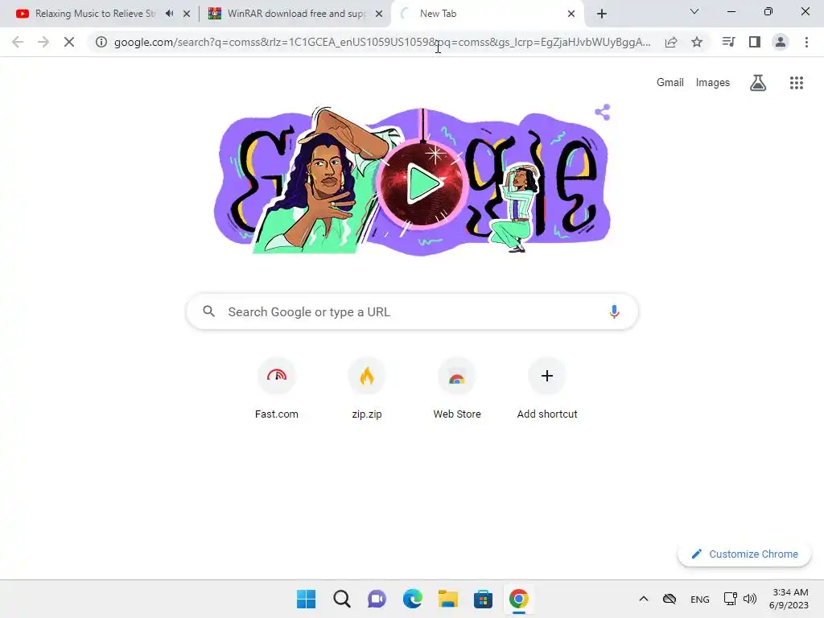This screenshot has height=618, width=824.
Task: Open the Google apps grid
Action: pos(796,83)
